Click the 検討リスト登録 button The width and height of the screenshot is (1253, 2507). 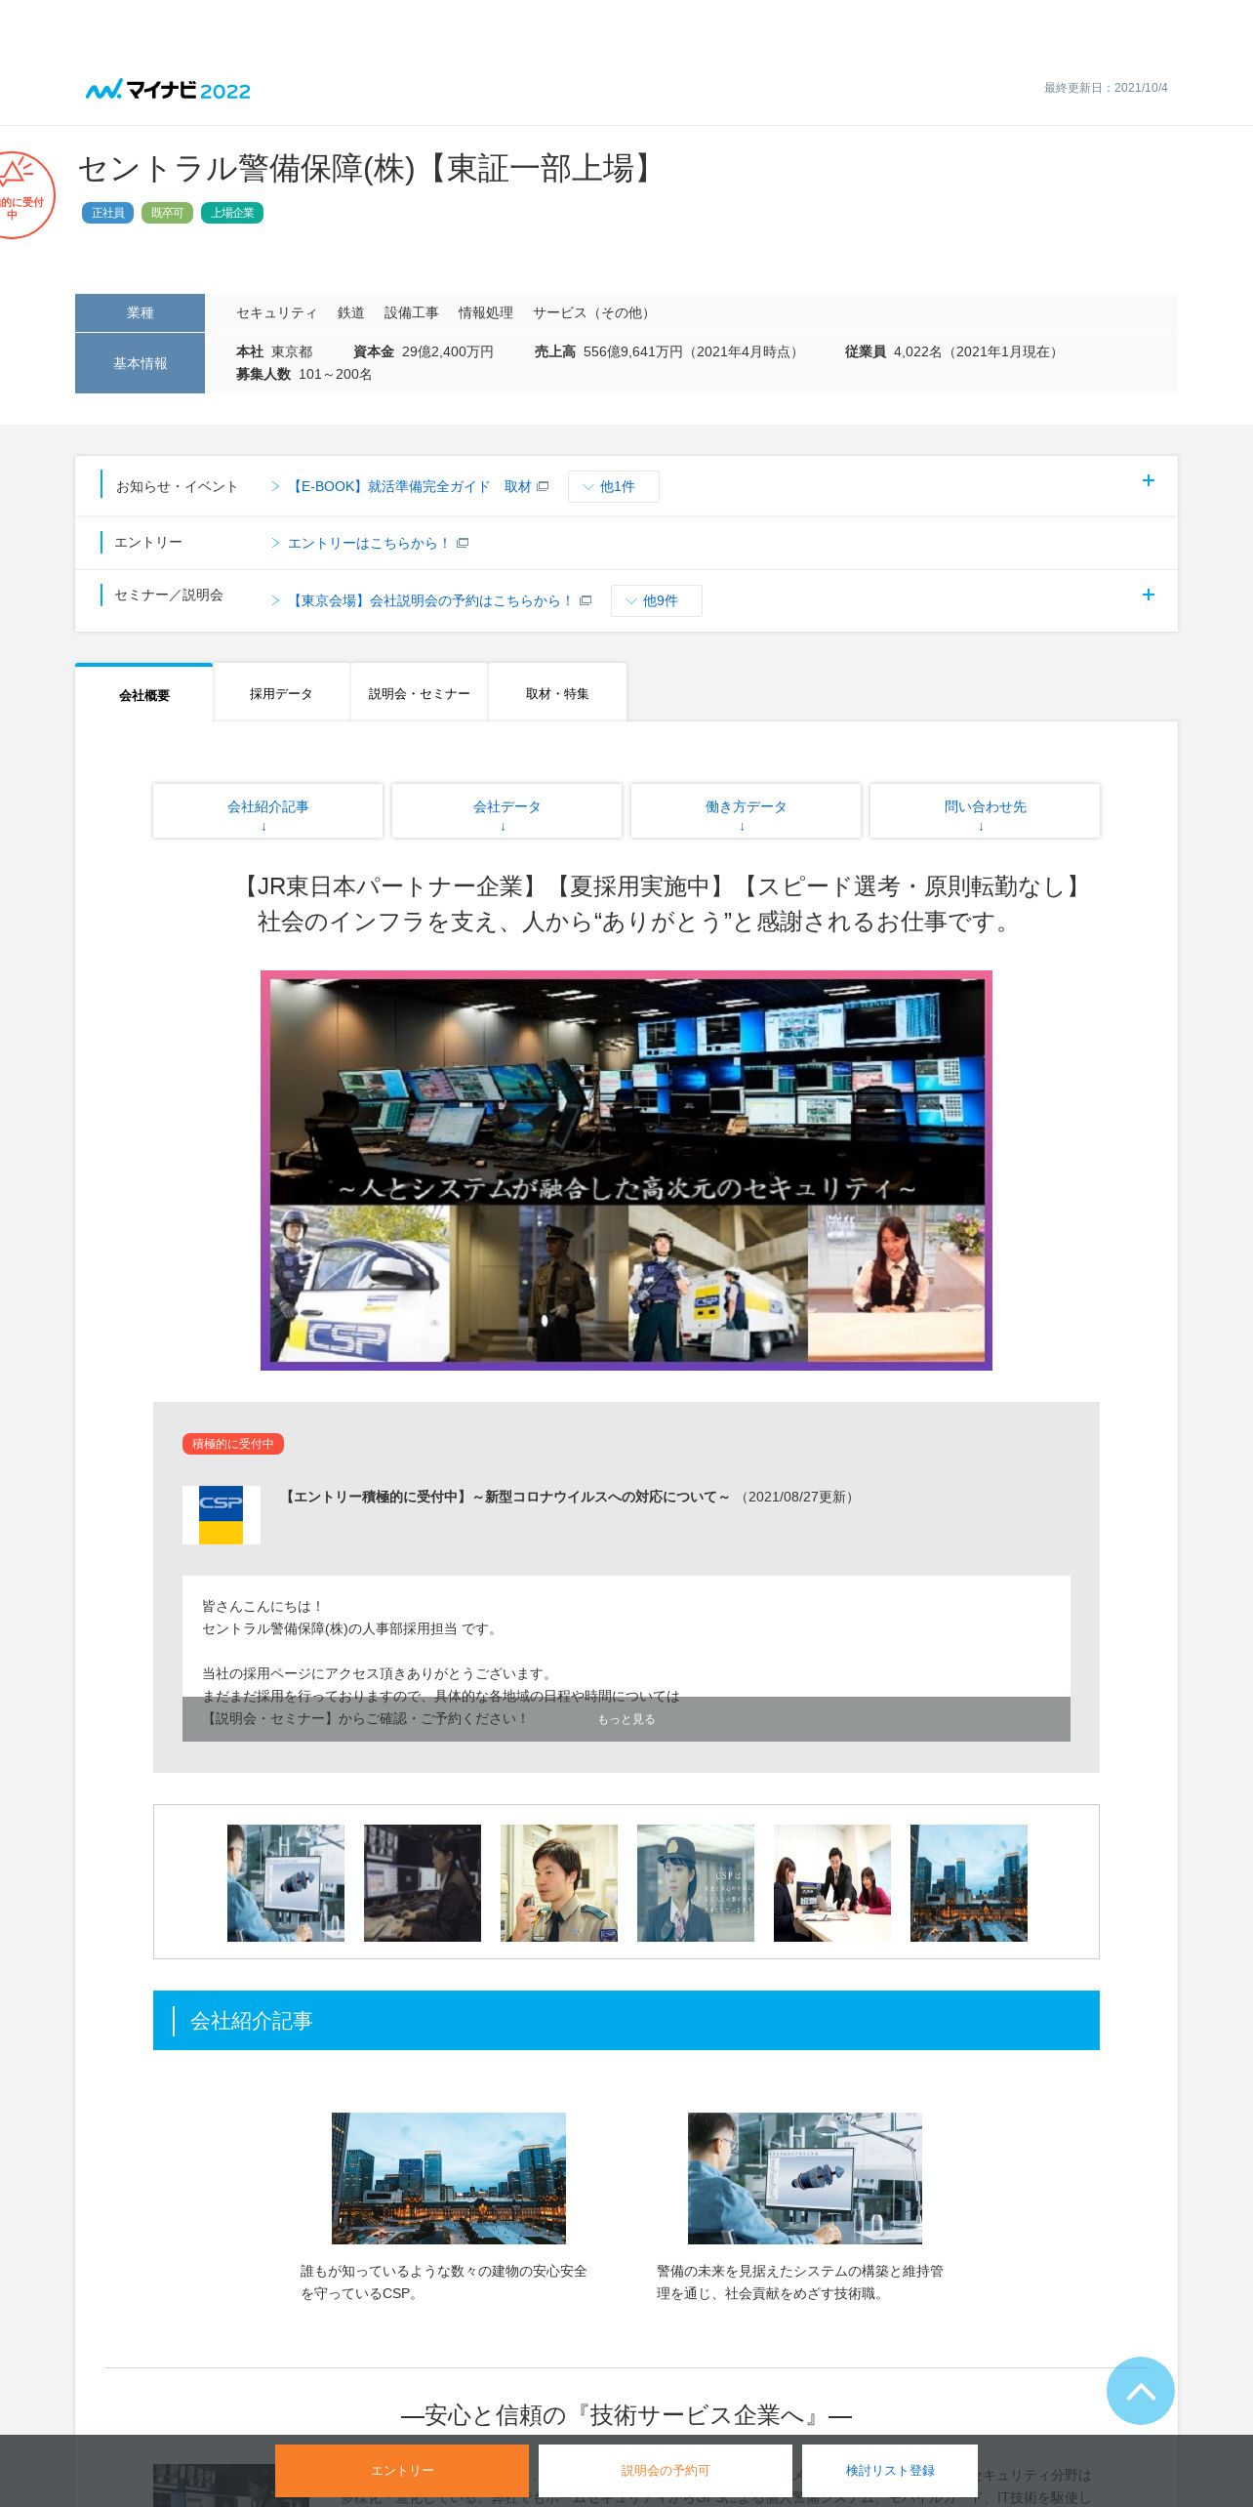click(x=890, y=2470)
